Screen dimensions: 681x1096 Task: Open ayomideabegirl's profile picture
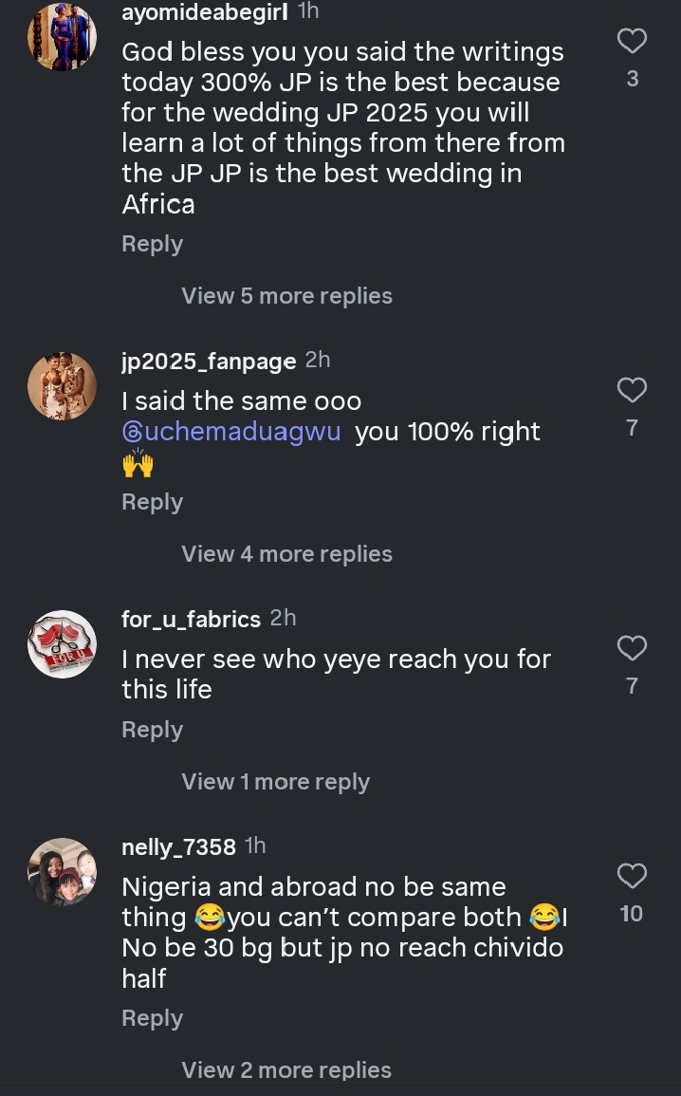pyautogui.click(x=62, y=37)
